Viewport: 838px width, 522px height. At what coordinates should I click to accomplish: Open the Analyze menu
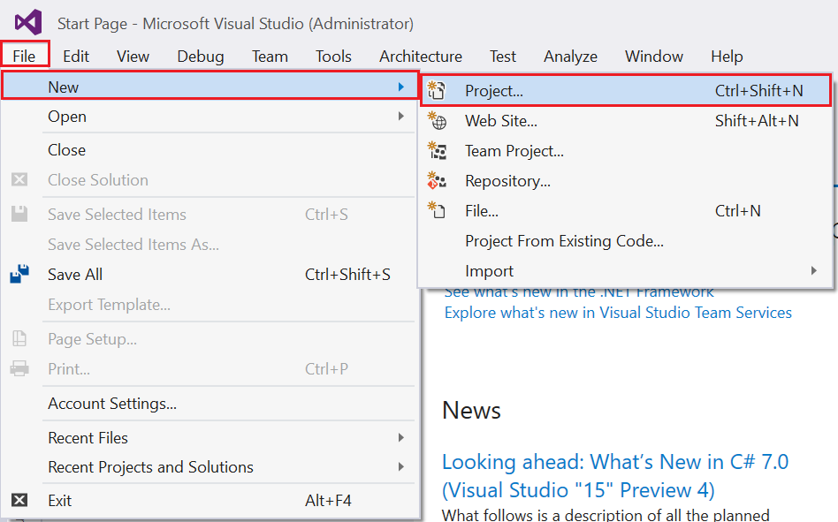click(570, 56)
